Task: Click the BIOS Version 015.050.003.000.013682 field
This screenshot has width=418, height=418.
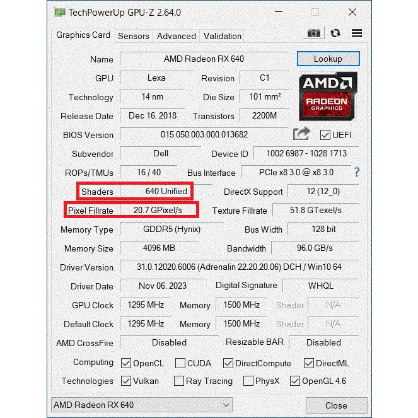Action: tap(204, 135)
